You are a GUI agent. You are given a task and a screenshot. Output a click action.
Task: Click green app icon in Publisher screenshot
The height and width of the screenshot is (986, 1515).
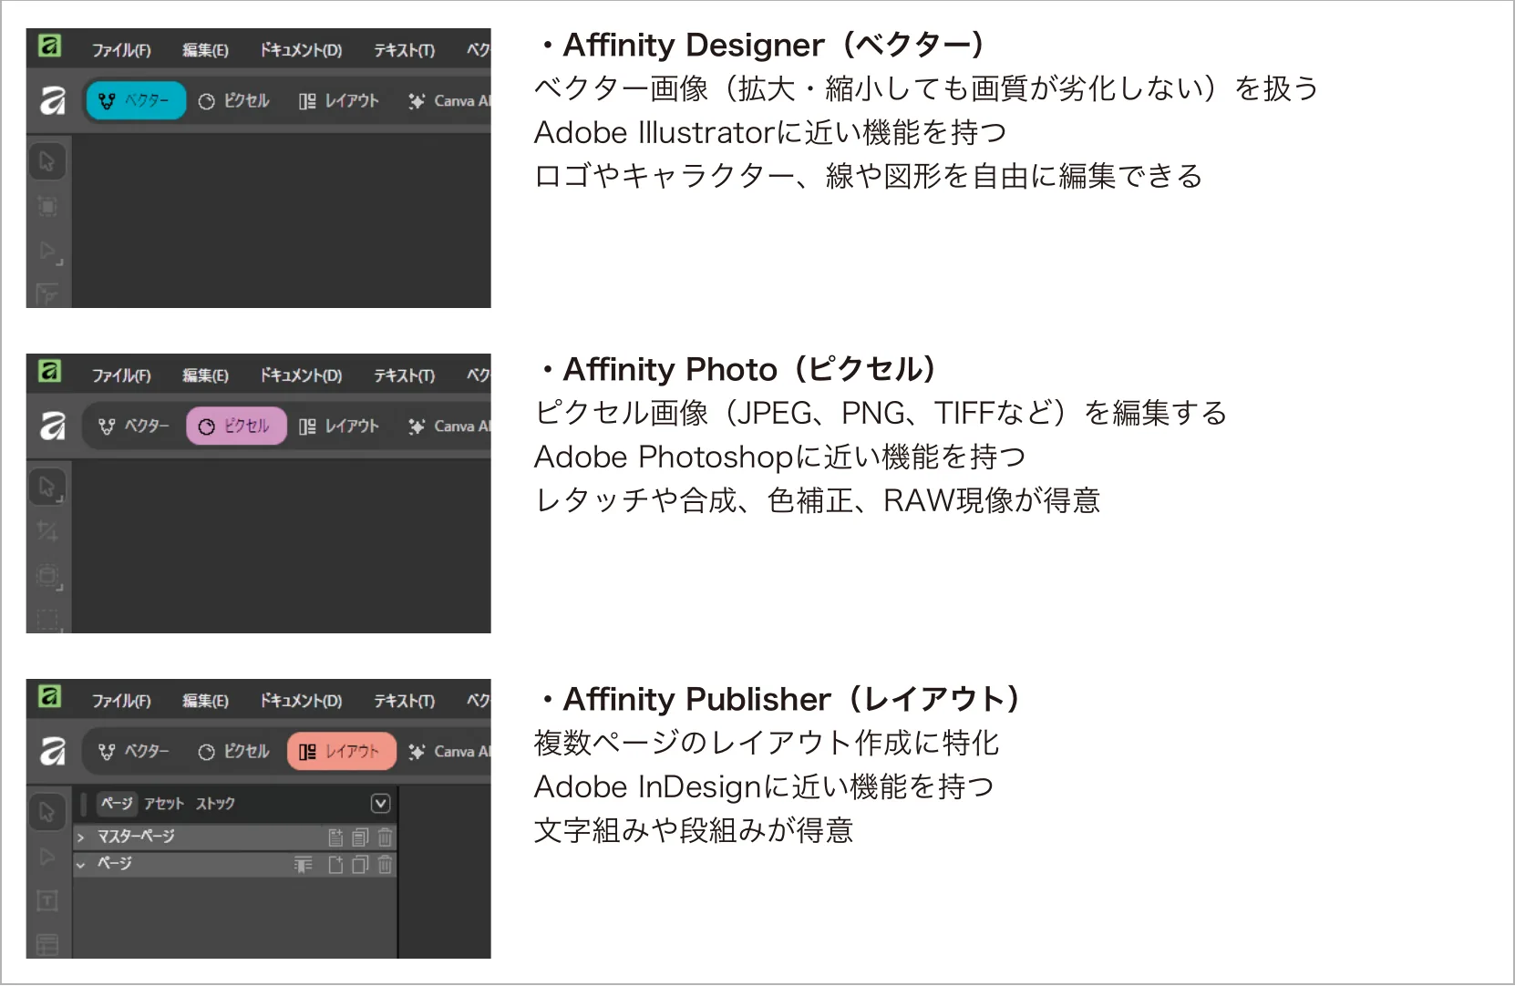pyautogui.click(x=49, y=696)
